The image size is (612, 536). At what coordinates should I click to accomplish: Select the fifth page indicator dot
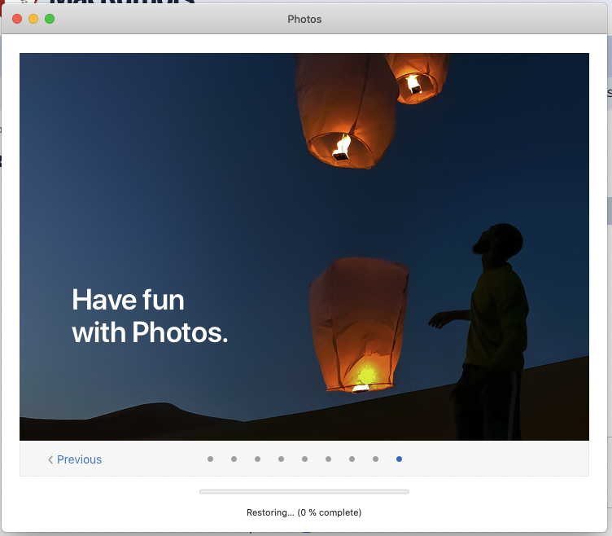pyautogui.click(x=305, y=459)
